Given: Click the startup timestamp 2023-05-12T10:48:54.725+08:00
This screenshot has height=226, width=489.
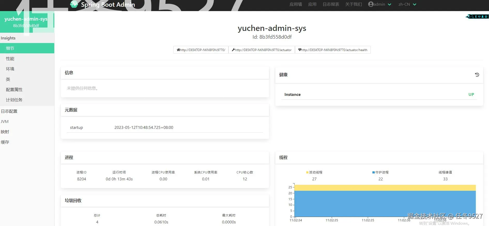Looking at the screenshot, I should 144,127.
